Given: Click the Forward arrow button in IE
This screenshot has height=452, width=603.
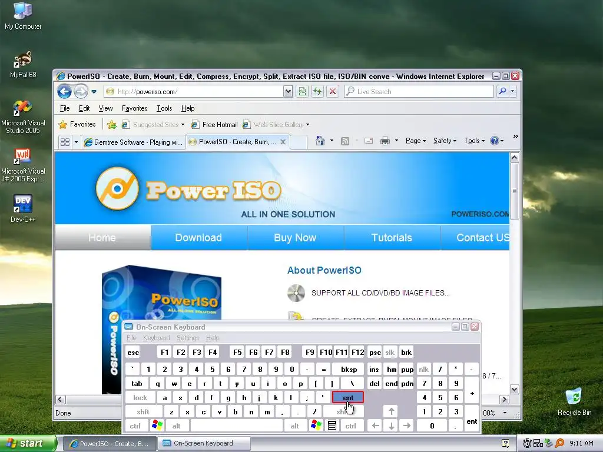Looking at the screenshot, I should 81,91.
